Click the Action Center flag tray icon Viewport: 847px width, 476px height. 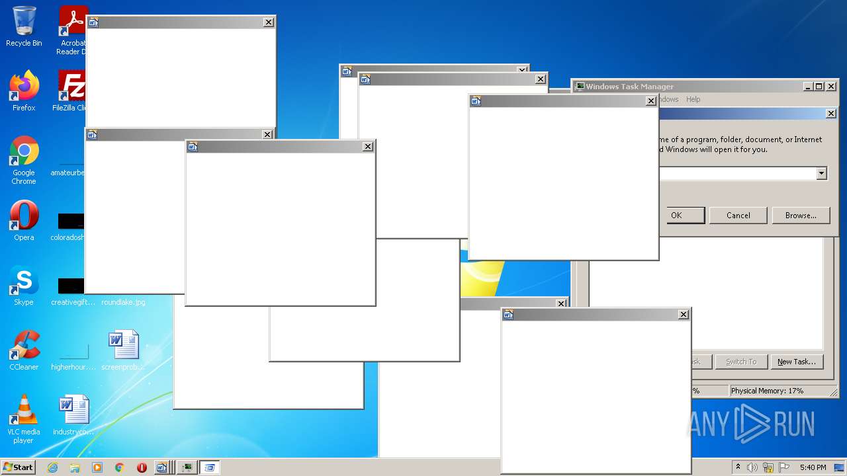click(x=785, y=467)
